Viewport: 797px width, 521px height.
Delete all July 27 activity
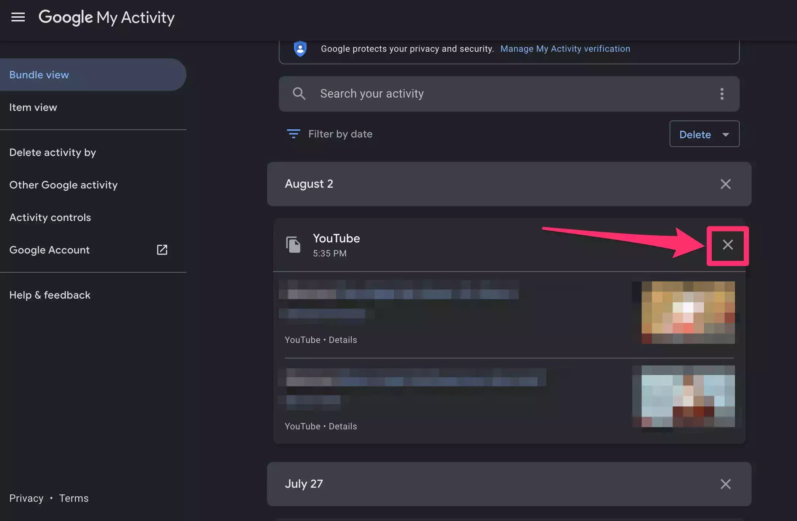725,484
